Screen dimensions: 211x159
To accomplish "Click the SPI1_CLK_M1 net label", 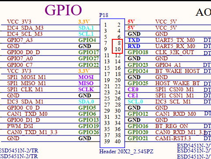I will (x=25, y=89).
